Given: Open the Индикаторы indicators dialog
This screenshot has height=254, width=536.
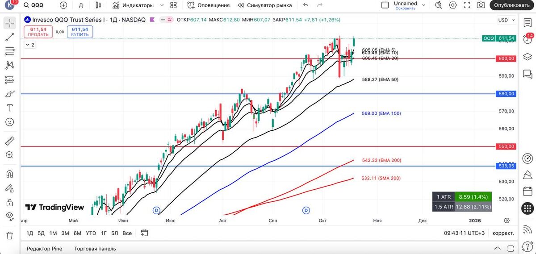Looking at the screenshot, I should pos(133,5).
